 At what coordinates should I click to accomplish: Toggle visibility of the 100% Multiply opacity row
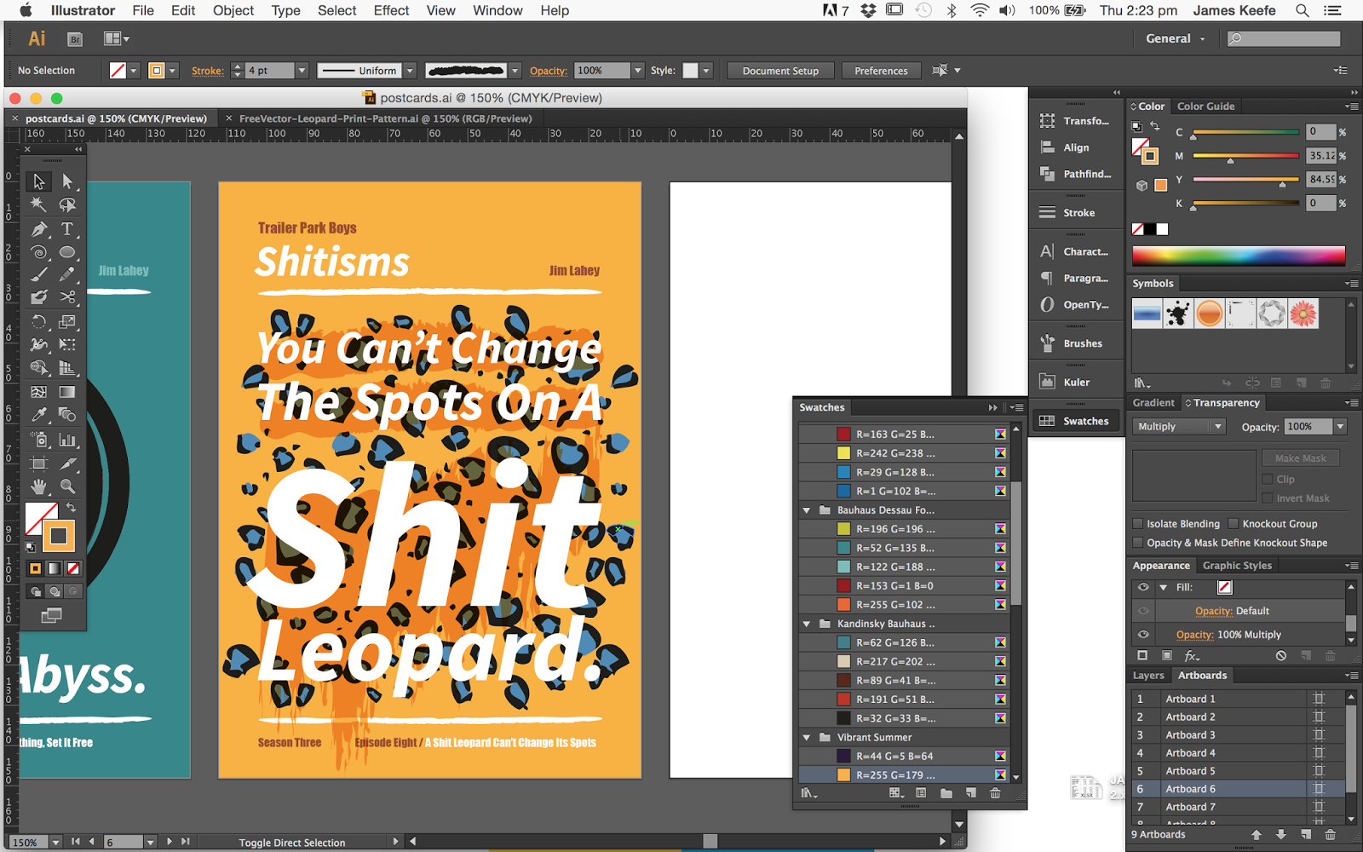[1143, 635]
